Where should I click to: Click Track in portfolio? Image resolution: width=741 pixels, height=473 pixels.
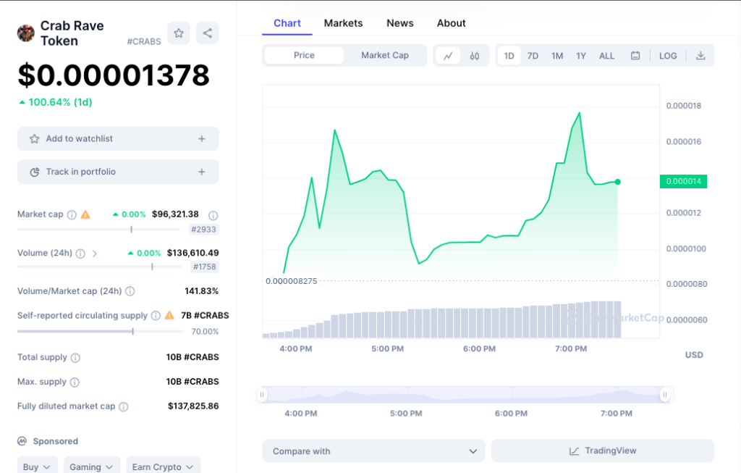(117, 172)
